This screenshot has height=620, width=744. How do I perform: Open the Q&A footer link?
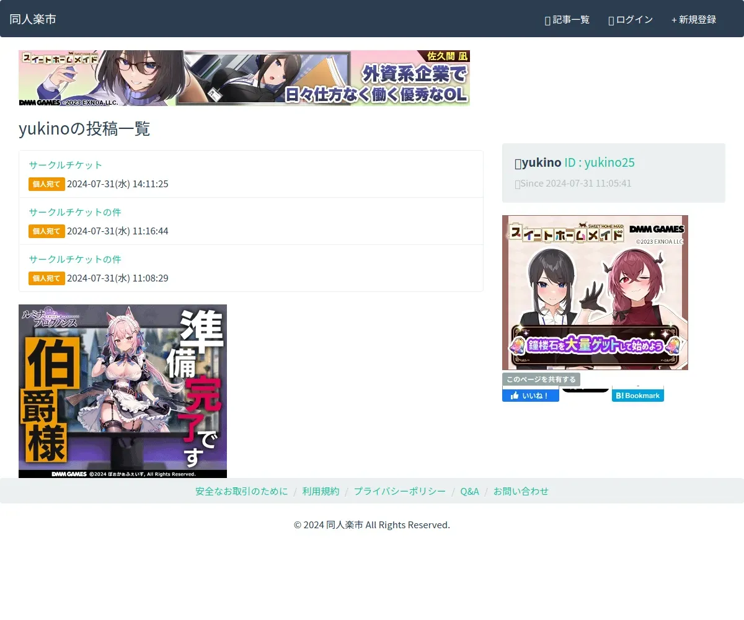(469, 491)
